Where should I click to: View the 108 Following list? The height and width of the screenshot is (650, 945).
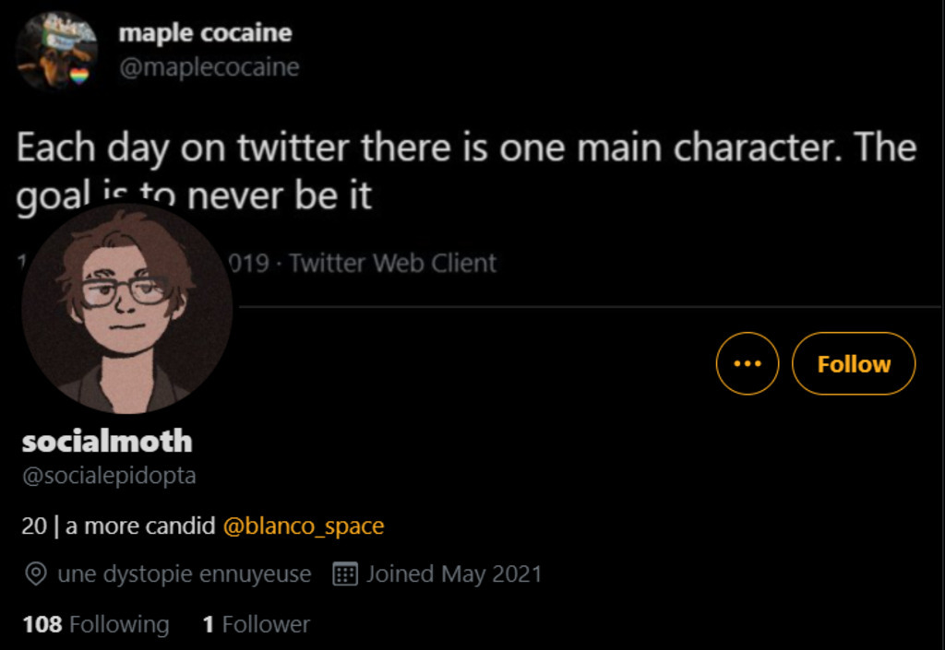click(x=95, y=624)
